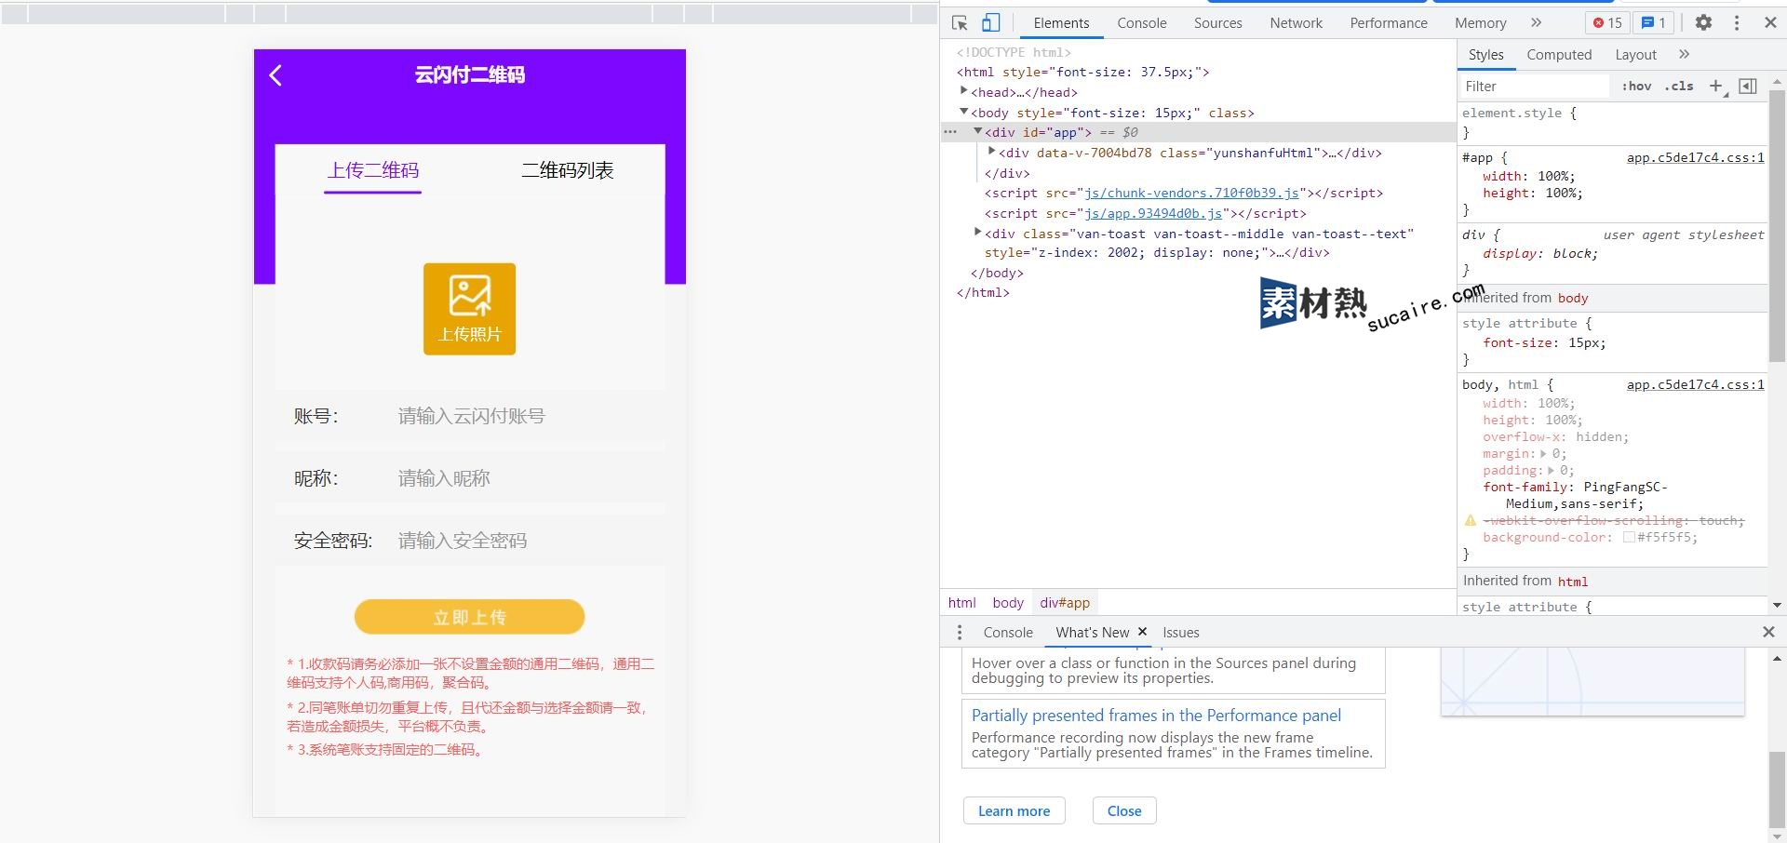Collapse the body element node
Screen dimensions: 1787x843
[964, 112]
